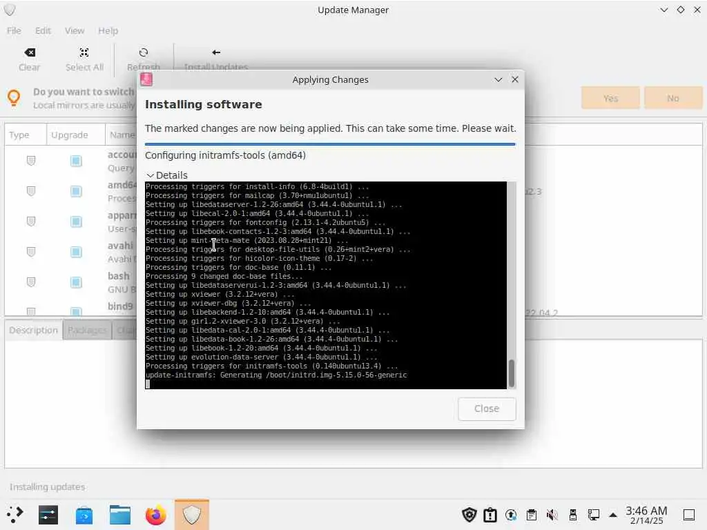Toggle upgrade checkbox for accounts row
Image resolution: width=707 pixels, height=530 pixels.
click(x=76, y=161)
